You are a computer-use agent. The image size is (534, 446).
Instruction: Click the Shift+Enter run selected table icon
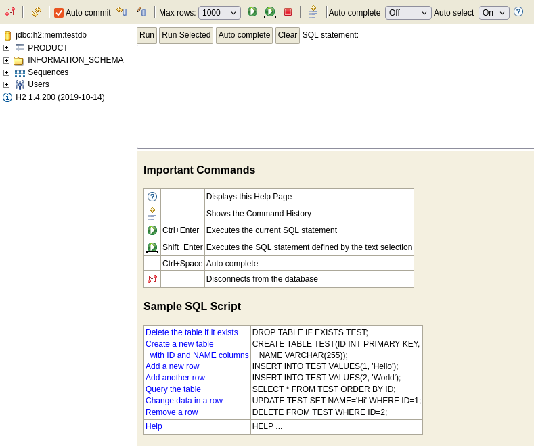click(x=152, y=247)
